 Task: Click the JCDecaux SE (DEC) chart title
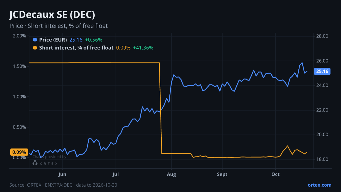(x=52, y=15)
